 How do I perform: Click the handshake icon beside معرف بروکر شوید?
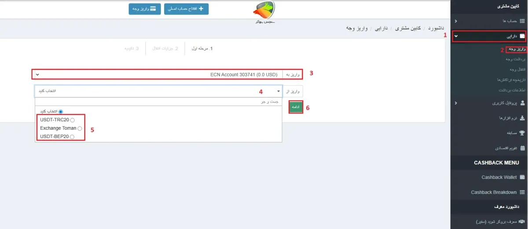(x=522, y=222)
